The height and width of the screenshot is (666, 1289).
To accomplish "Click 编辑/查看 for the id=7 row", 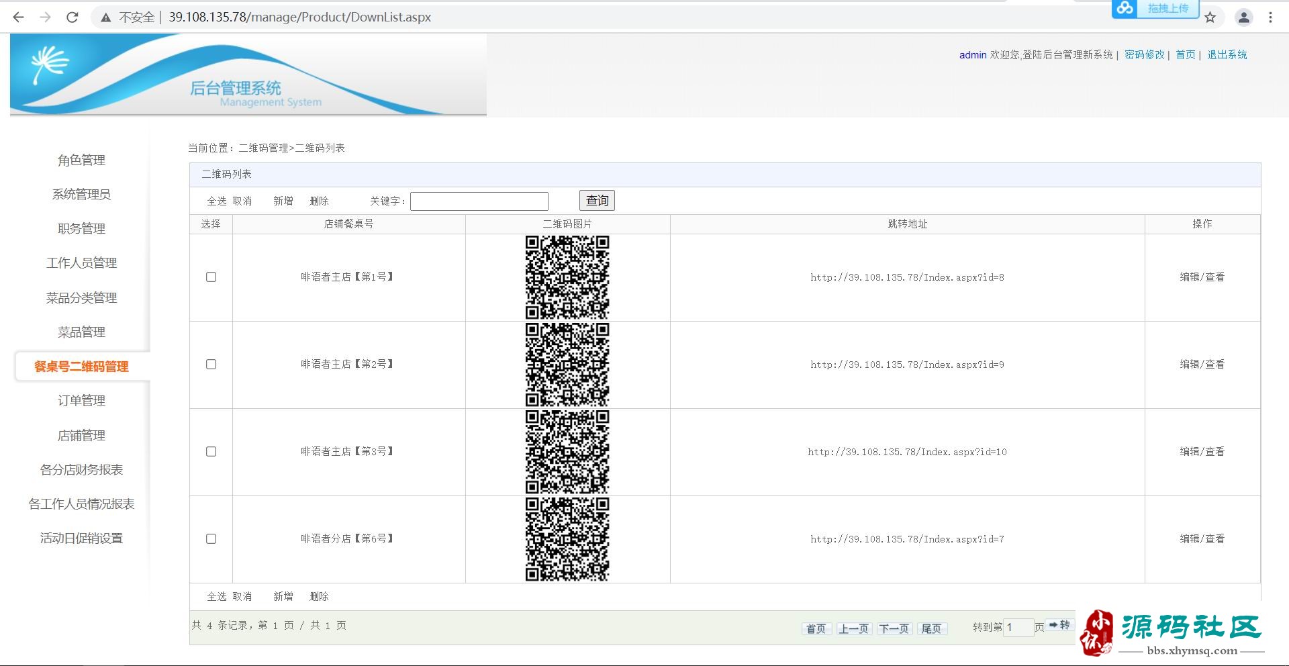I will [x=1202, y=538].
